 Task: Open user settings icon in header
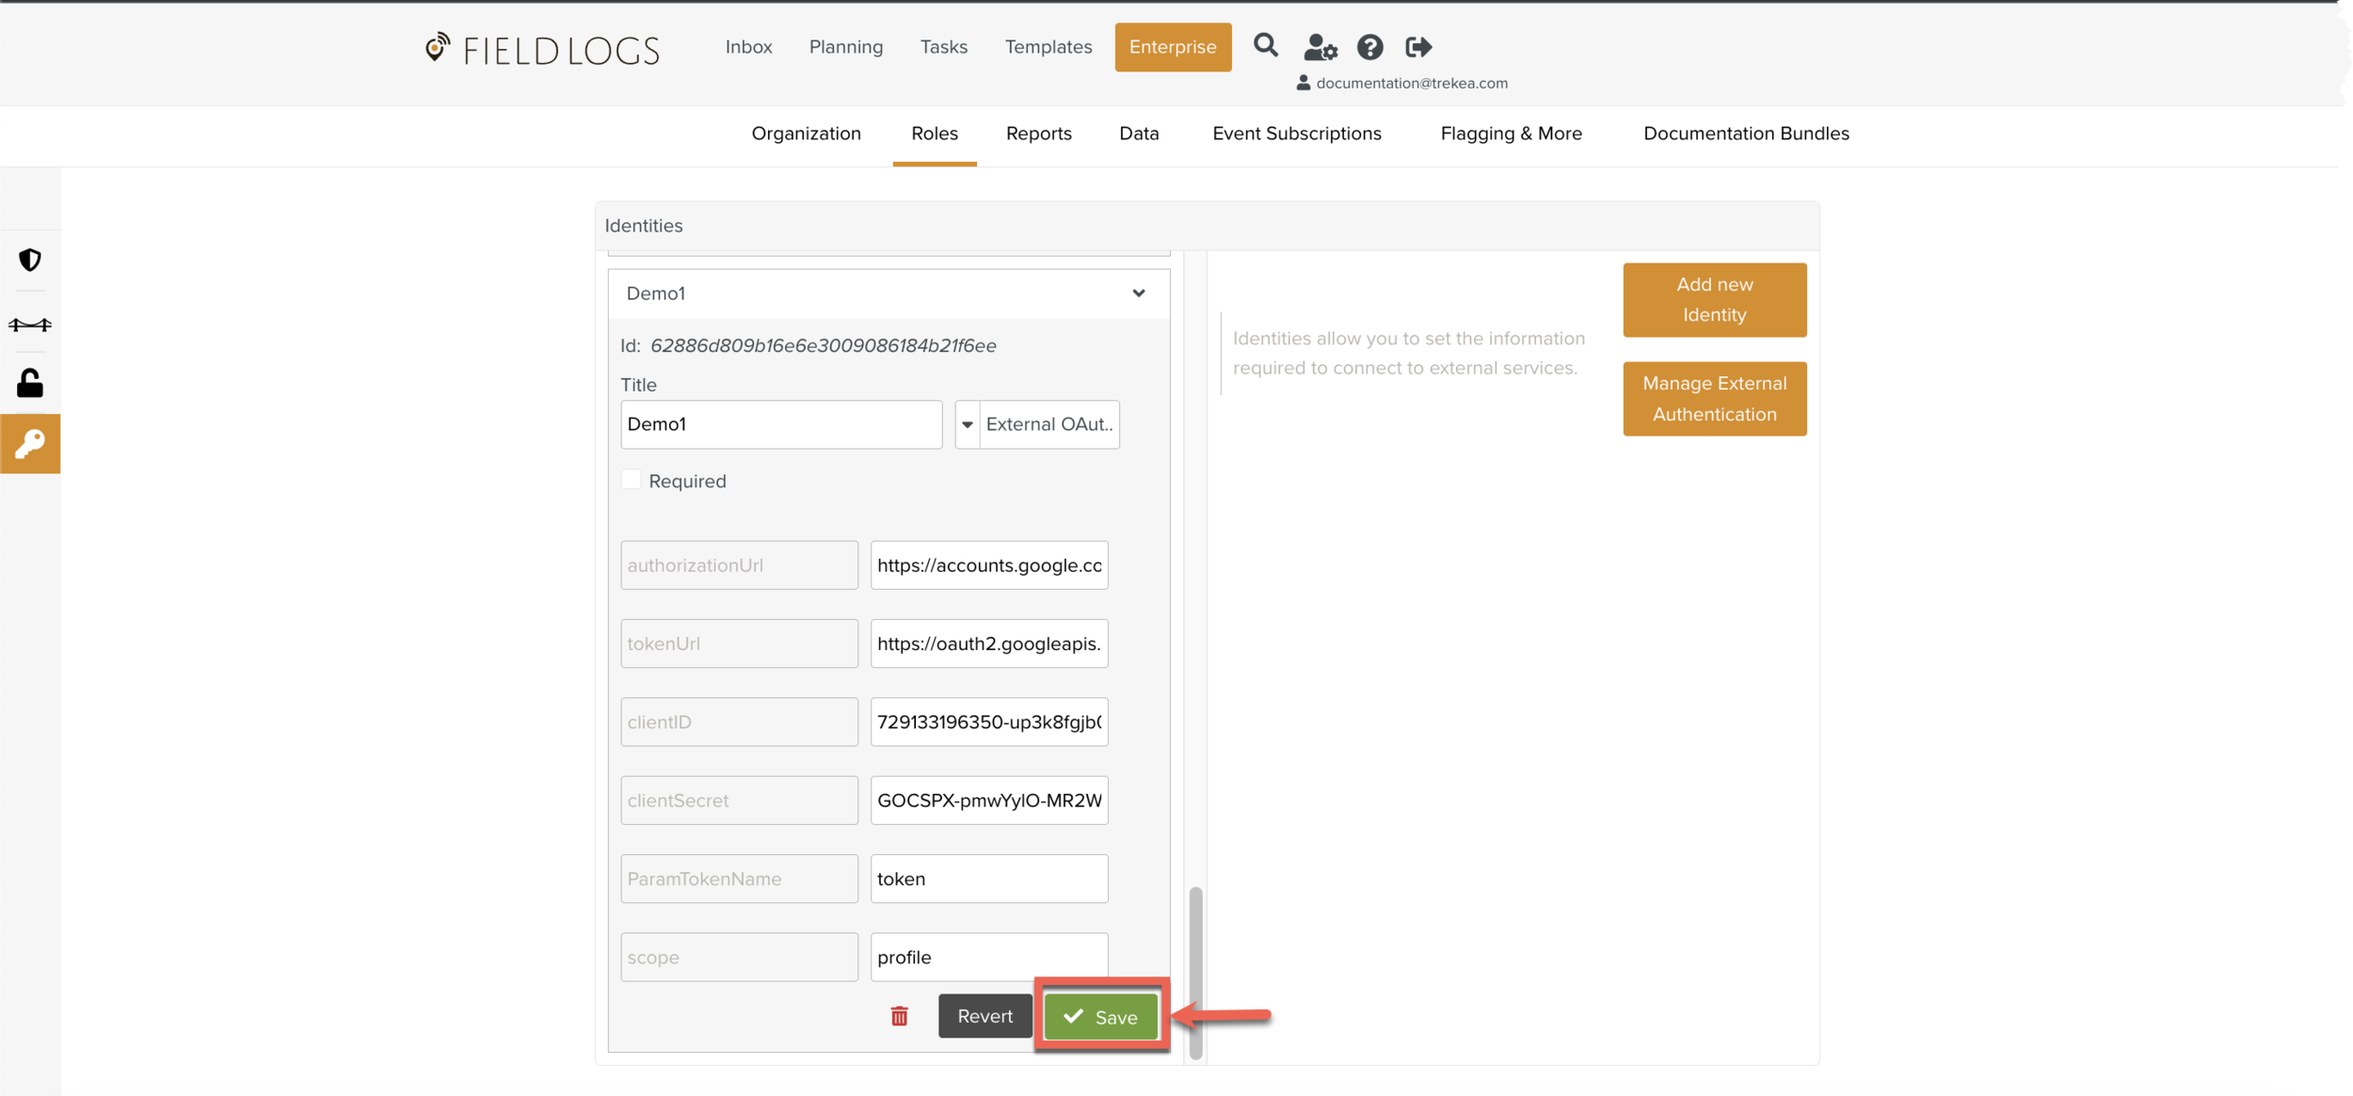click(x=1320, y=47)
